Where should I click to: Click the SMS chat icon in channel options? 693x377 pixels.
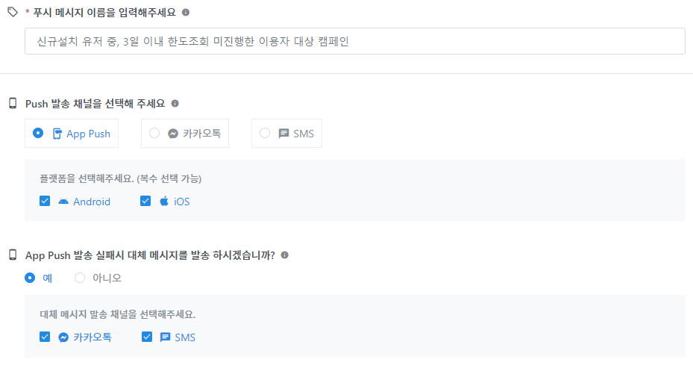pyautogui.click(x=283, y=134)
